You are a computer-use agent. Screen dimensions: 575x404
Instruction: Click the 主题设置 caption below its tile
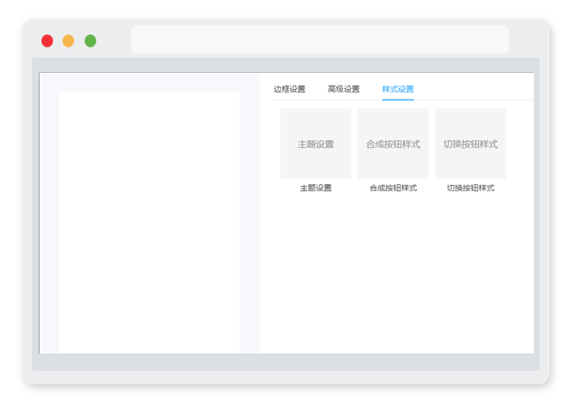pyautogui.click(x=315, y=188)
